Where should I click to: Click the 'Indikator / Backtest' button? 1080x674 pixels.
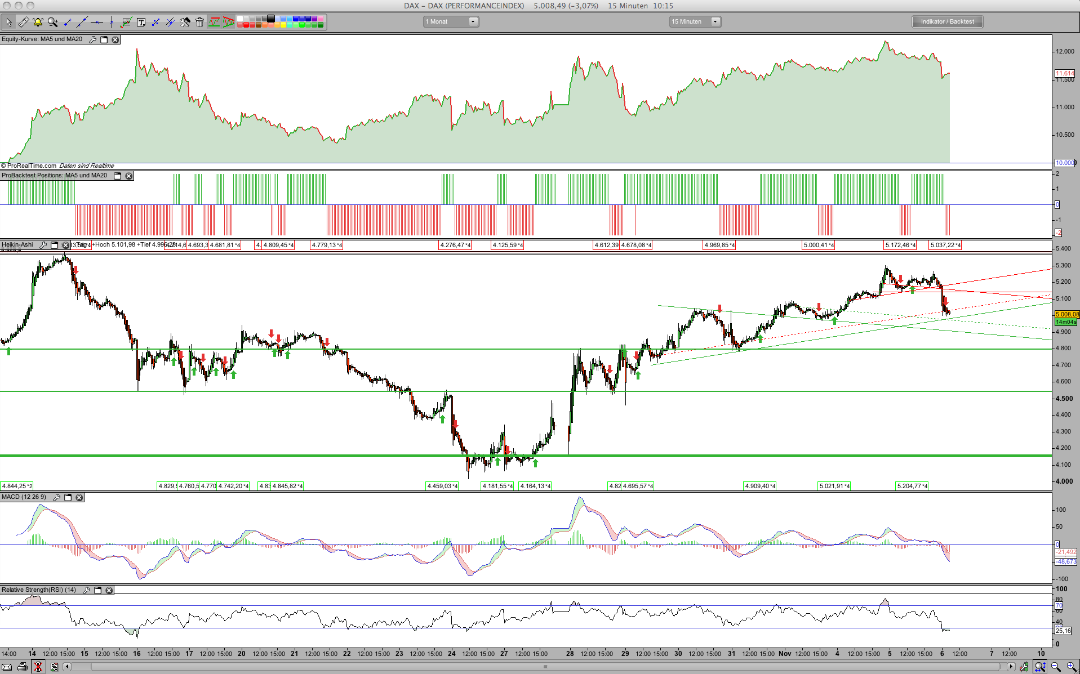click(x=947, y=21)
